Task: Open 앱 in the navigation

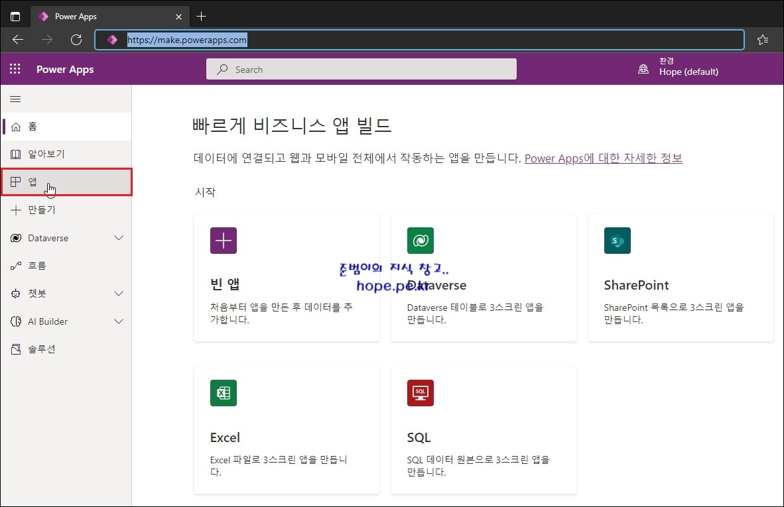Action: [x=67, y=182]
